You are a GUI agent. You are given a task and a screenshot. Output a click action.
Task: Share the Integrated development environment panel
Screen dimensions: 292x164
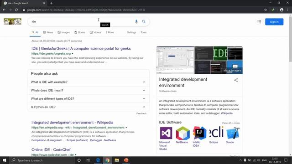click(x=236, y=80)
